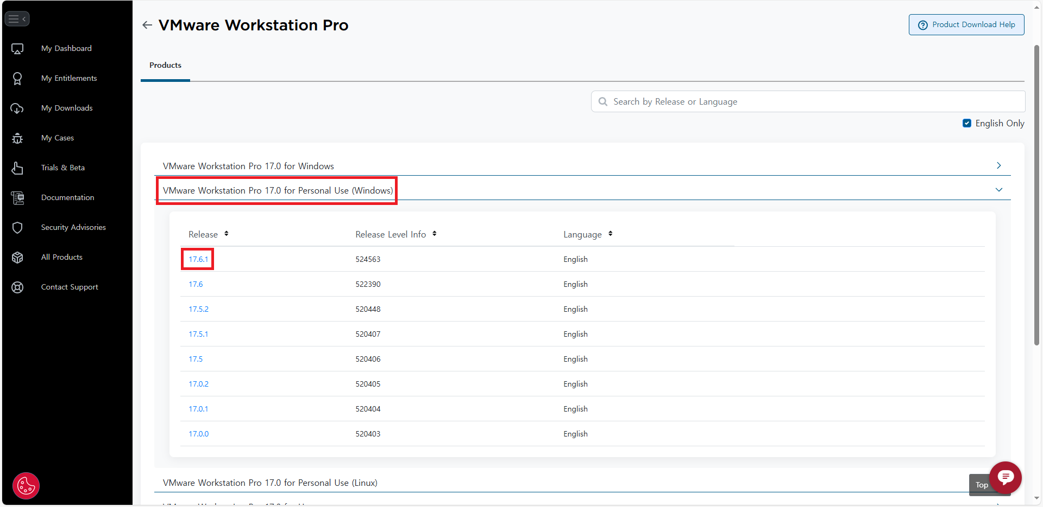Viewport: 1043px width, 507px height.
Task: Open release 17.0.2 link
Action: (x=198, y=384)
